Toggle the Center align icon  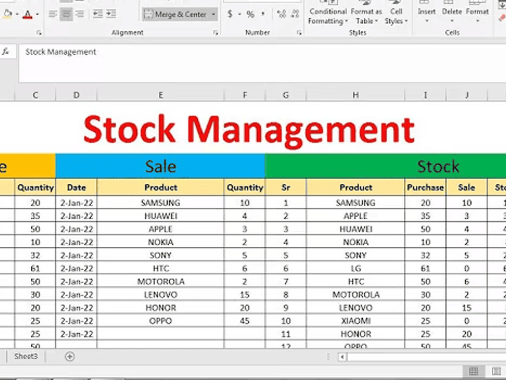pyautogui.click(x=66, y=14)
